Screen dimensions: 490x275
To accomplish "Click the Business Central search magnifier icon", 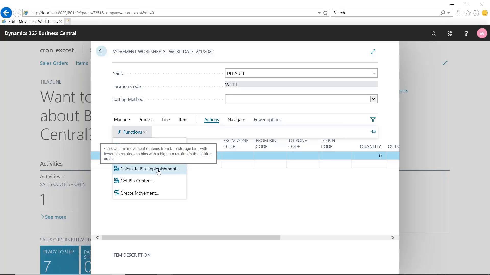I will click(x=433, y=33).
